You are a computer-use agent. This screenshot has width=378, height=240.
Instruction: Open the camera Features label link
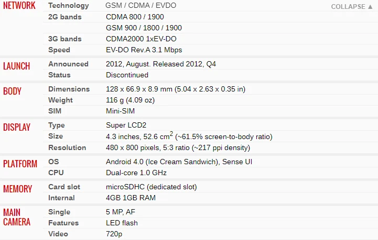coord(63,223)
